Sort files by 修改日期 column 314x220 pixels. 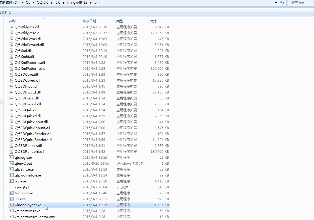tap(89, 21)
